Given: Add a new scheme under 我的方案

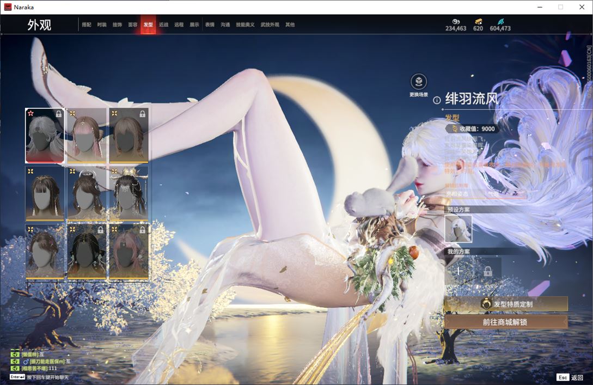Looking at the screenshot, I should (458, 271).
